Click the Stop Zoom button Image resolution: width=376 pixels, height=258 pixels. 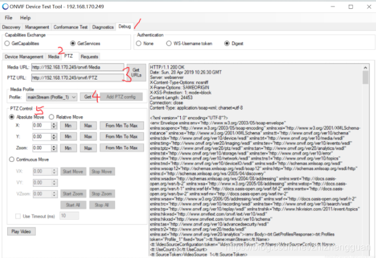click(102, 193)
